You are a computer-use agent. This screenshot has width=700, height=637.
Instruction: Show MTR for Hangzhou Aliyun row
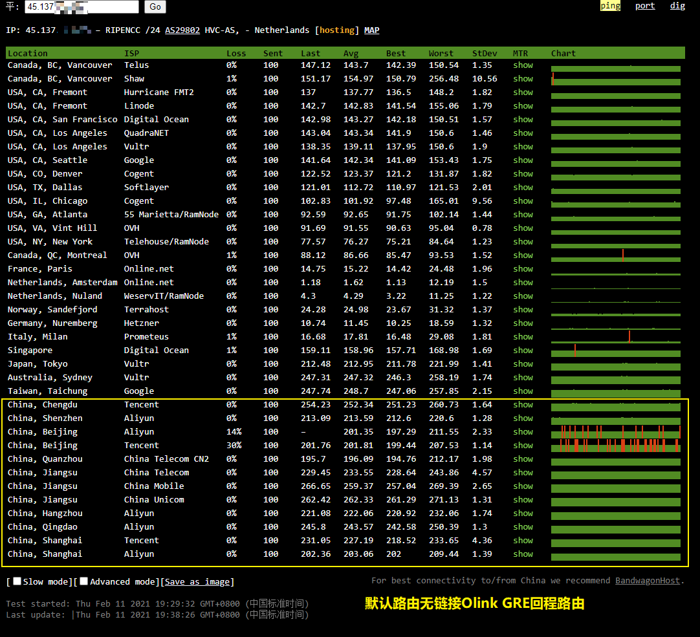[523, 513]
